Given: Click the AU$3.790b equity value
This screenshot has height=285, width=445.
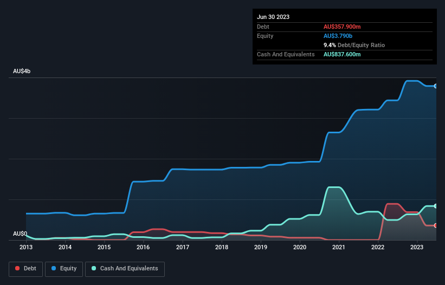Looking at the screenshot, I should pos(338,36).
